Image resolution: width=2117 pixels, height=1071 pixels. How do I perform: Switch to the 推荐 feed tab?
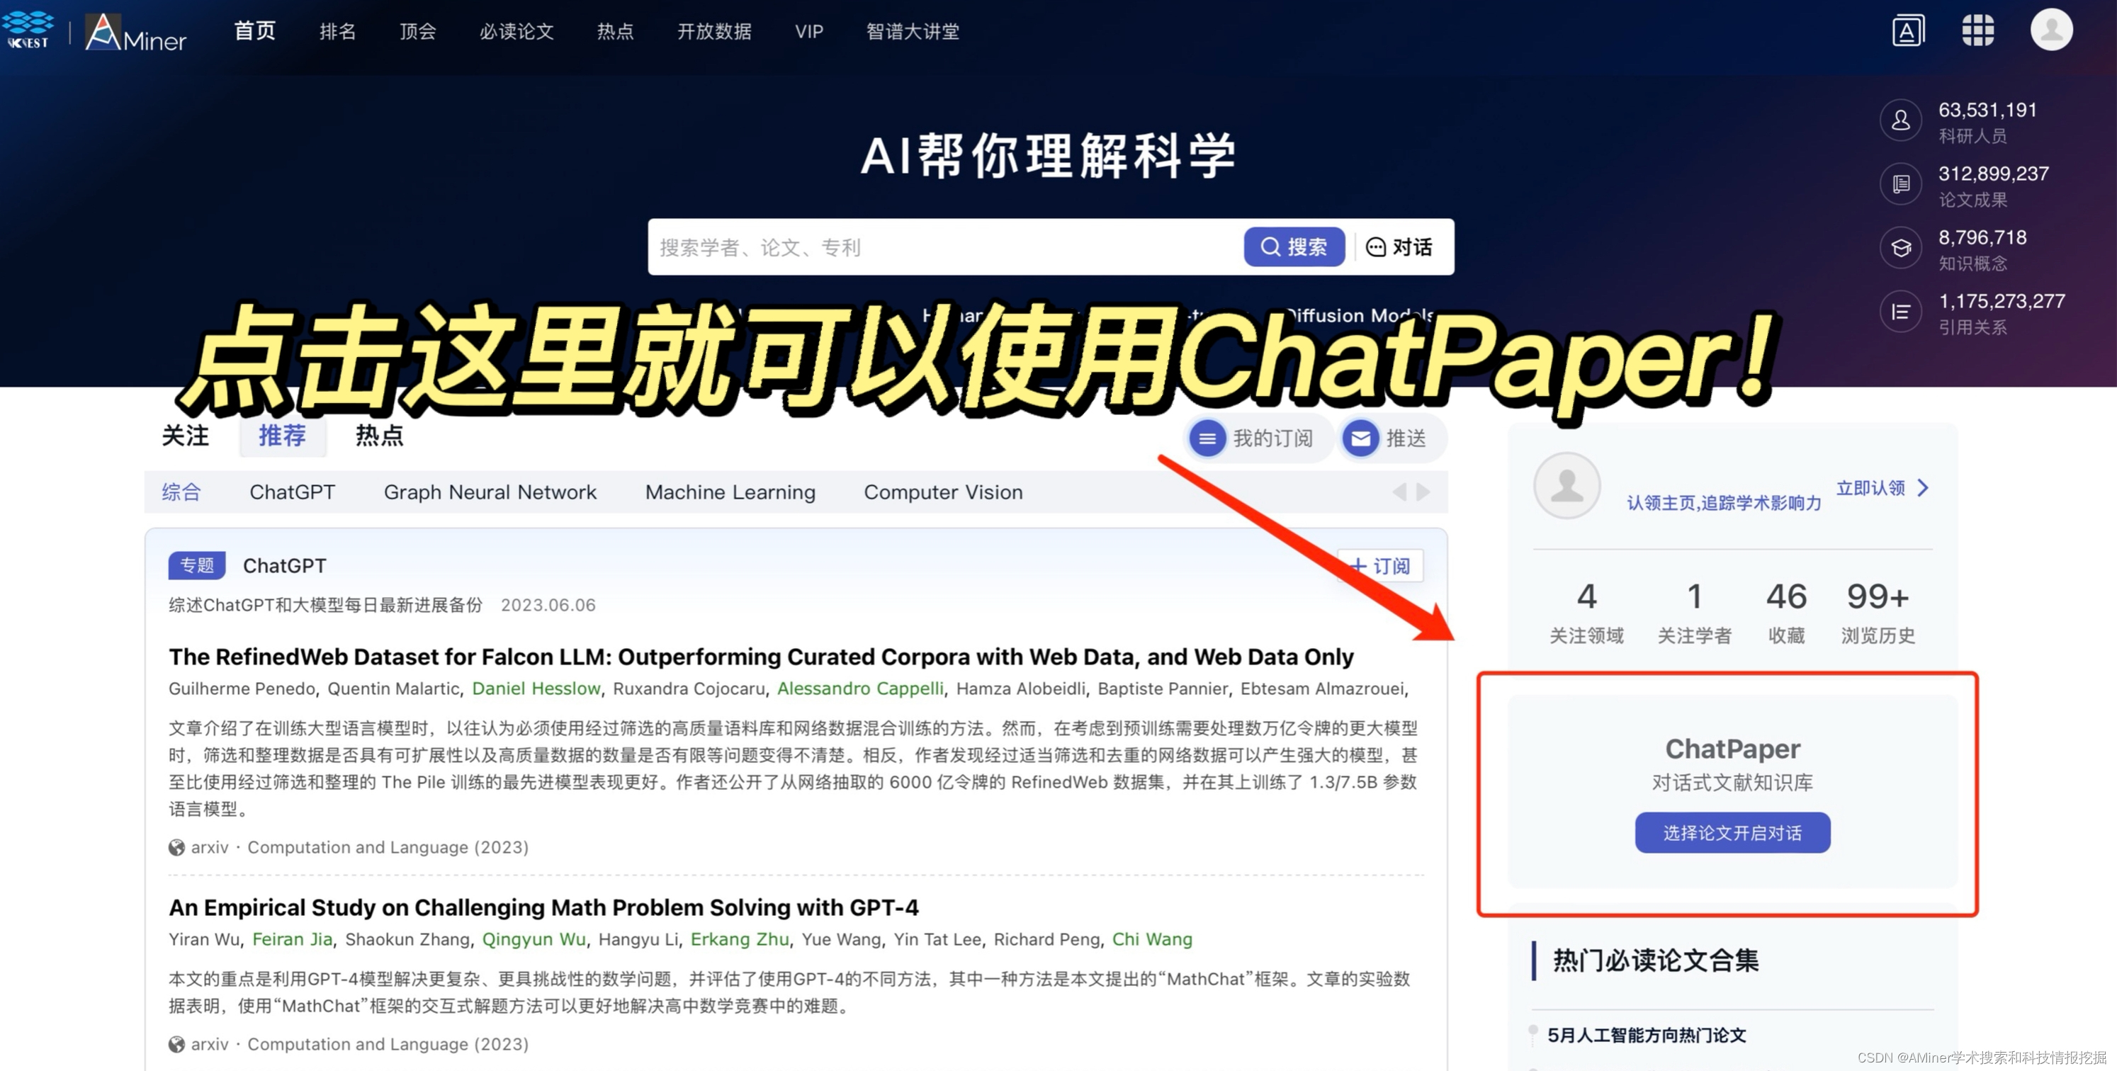click(283, 436)
